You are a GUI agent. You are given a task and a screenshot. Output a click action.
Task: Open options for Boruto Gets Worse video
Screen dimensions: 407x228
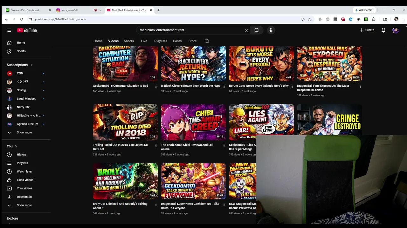tap(292, 86)
